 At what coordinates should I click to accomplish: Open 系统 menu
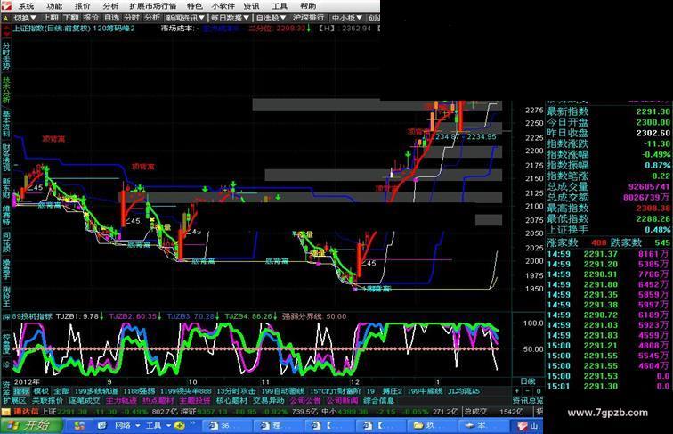pyautogui.click(x=25, y=6)
